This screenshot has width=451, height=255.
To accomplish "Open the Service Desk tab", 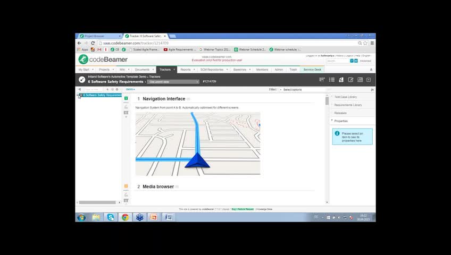I will tap(312, 70).
